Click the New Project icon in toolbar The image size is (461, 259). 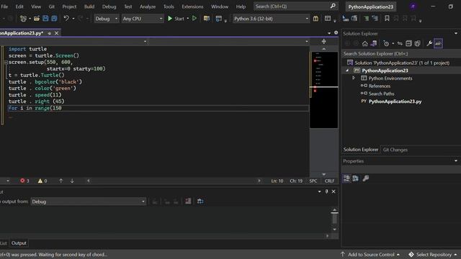tap(23, 19)
